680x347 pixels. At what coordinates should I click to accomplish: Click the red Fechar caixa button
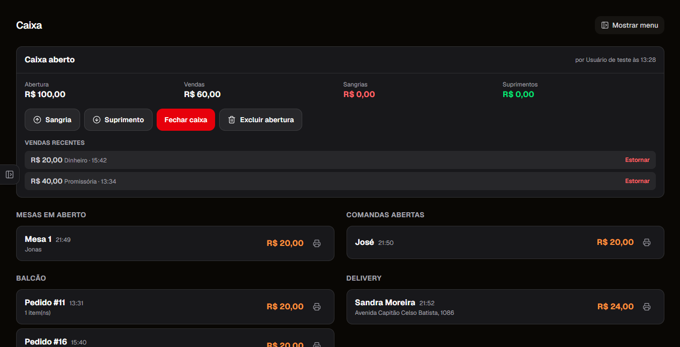[186, 120]
